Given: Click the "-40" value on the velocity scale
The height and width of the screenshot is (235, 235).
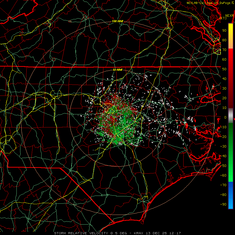Looking at the screenshot, I should pyautogui.click(x=223, y=156).
